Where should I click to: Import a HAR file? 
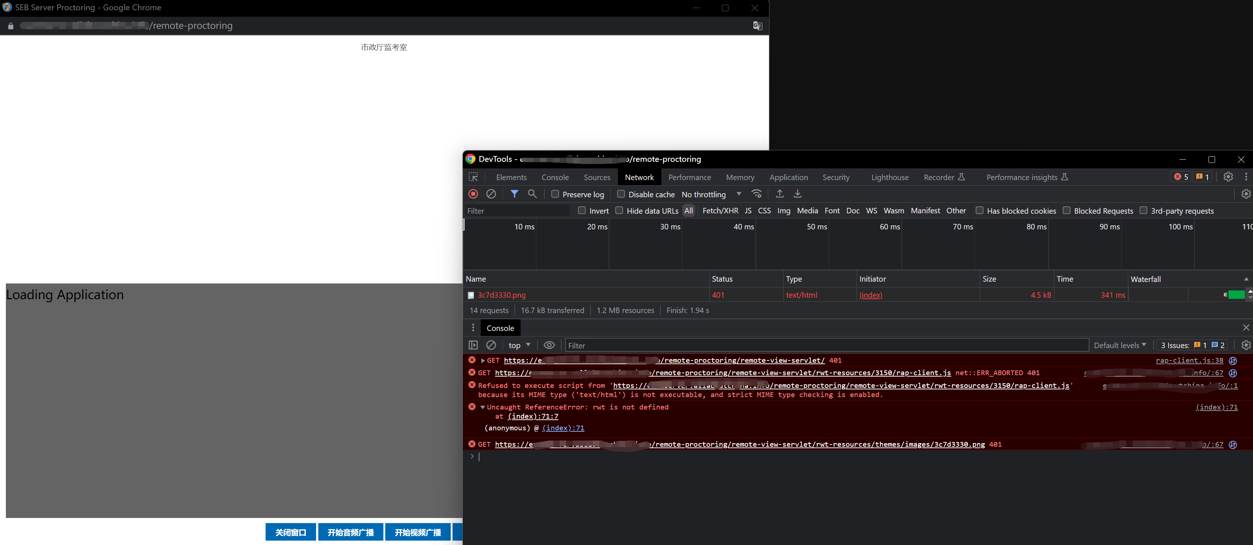779,194
